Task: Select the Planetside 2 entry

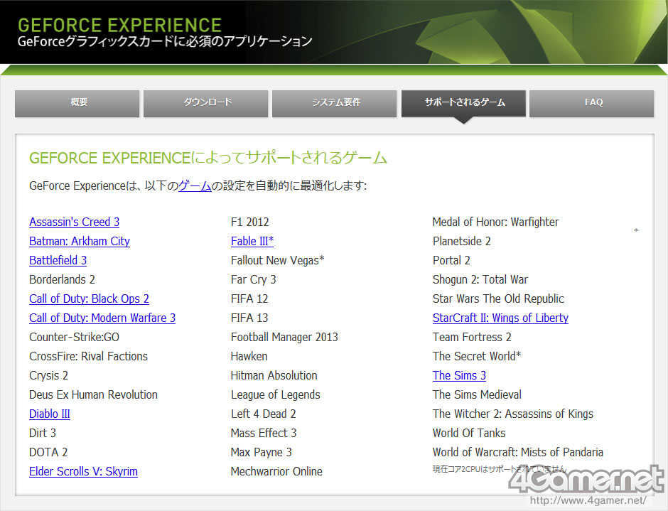Action: (x=462, y=241)
